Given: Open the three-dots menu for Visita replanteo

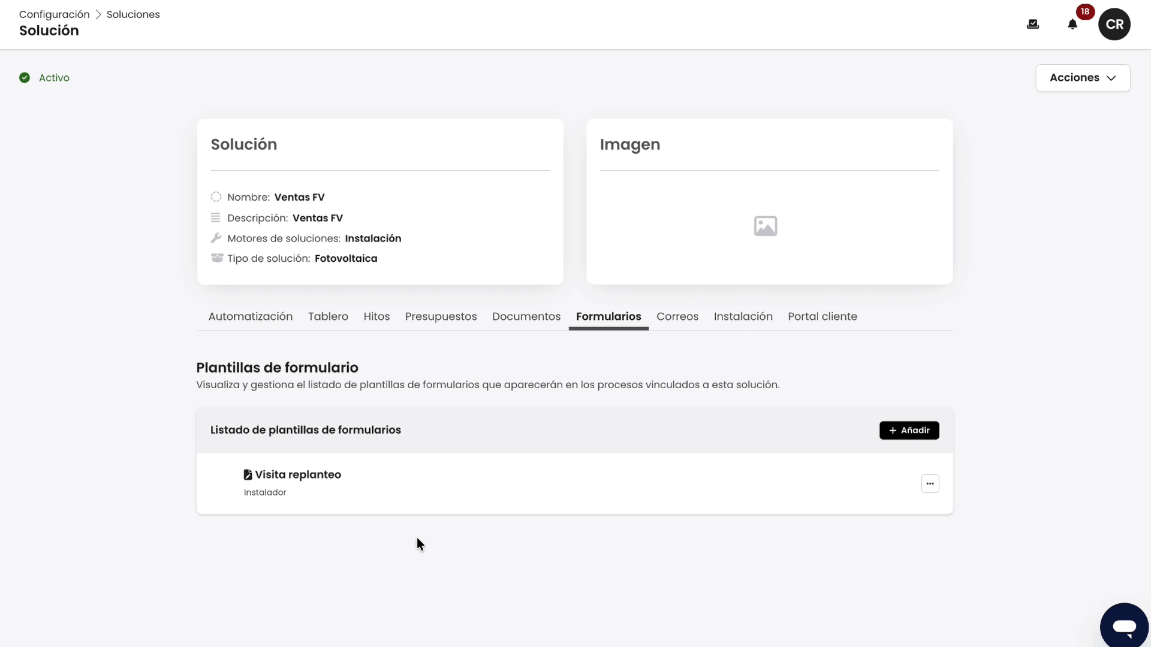Looking at the screenshot, I should click(930, 483).
